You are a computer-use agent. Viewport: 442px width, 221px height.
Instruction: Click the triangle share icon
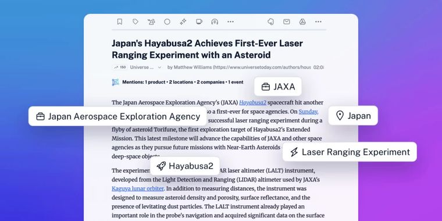tap(302, 22)
